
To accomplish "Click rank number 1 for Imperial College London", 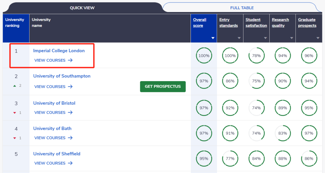I will tap(16, 51).
